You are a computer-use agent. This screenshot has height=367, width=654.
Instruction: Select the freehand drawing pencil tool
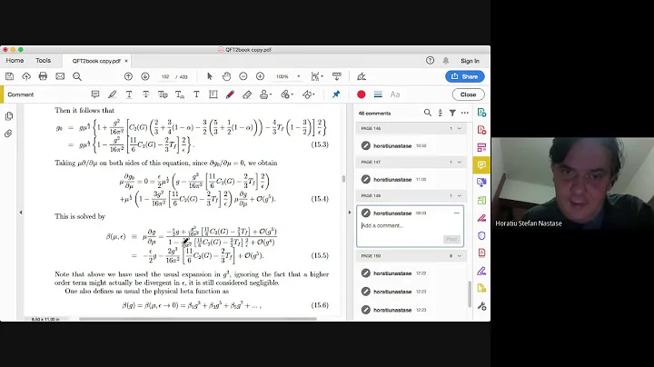230,94
